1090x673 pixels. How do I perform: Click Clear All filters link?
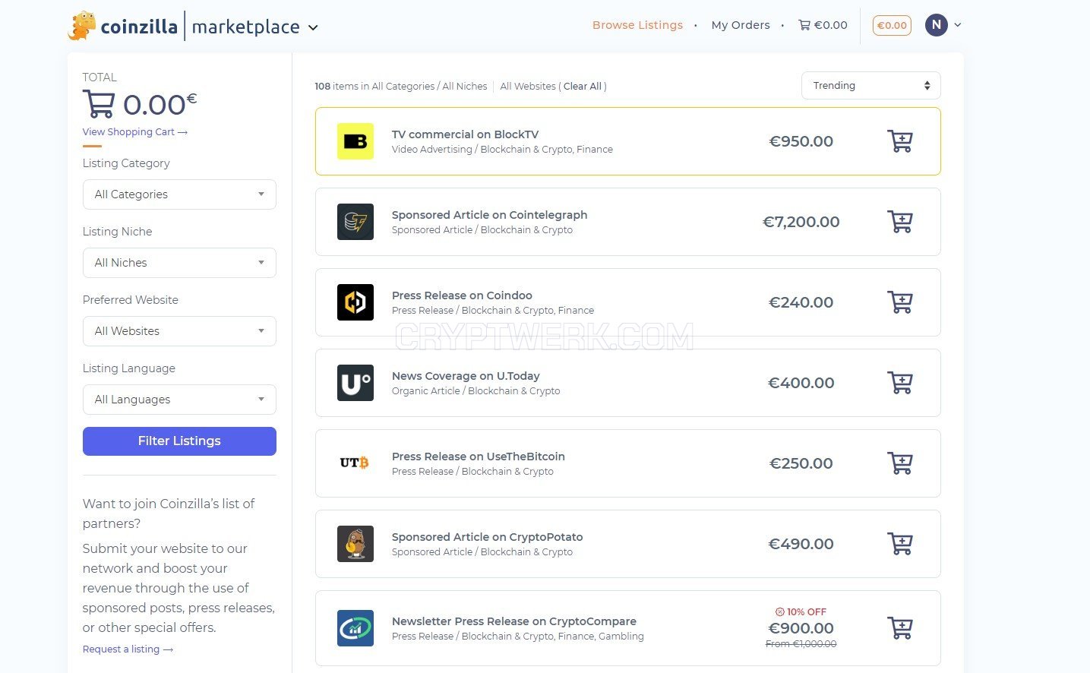coord(583,87)
